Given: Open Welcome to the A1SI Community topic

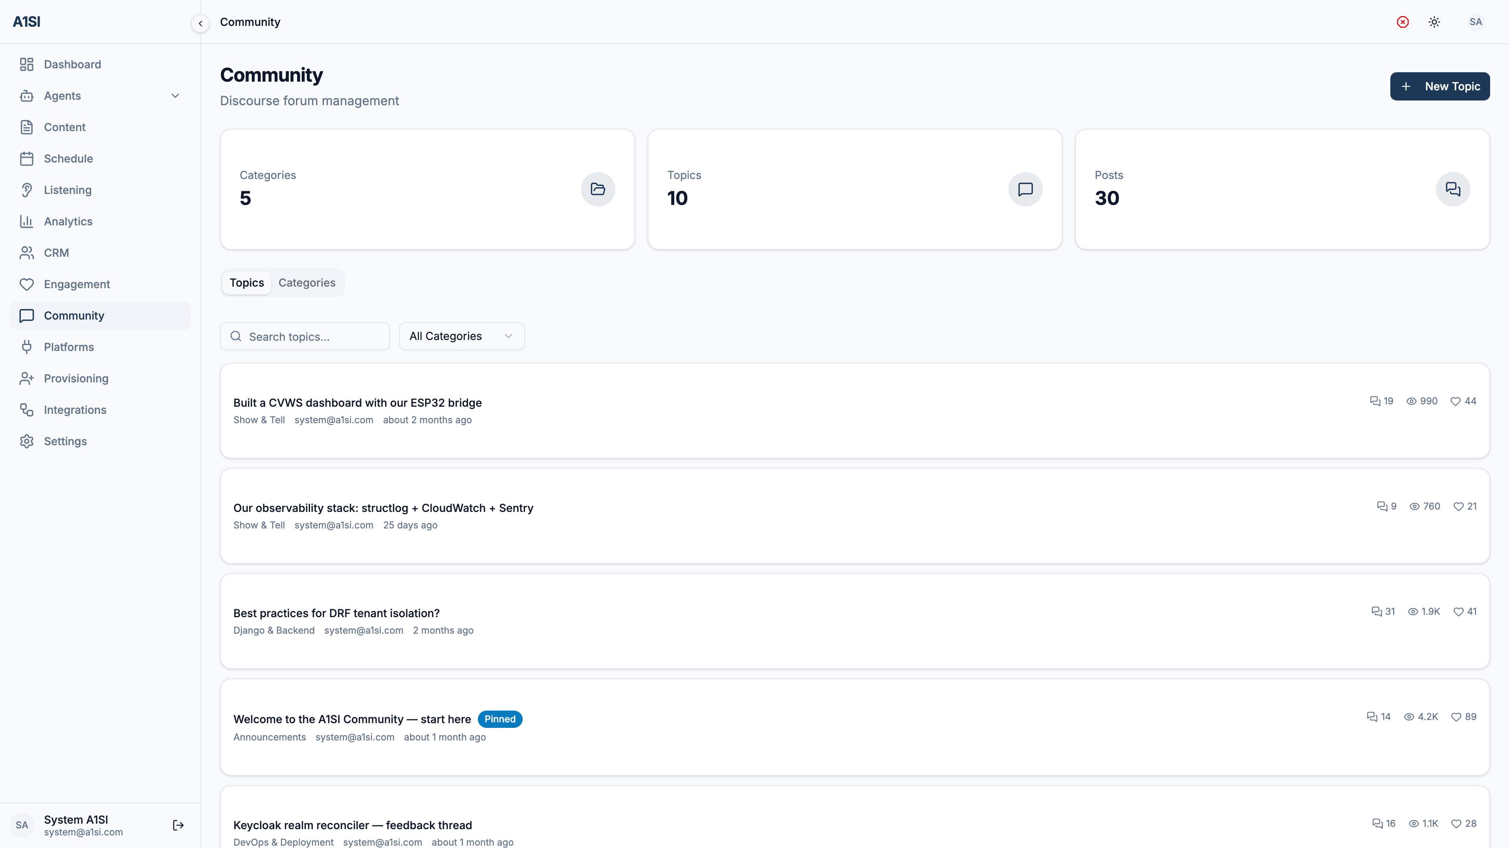Looking at the screenshot, I should (352, 719).
